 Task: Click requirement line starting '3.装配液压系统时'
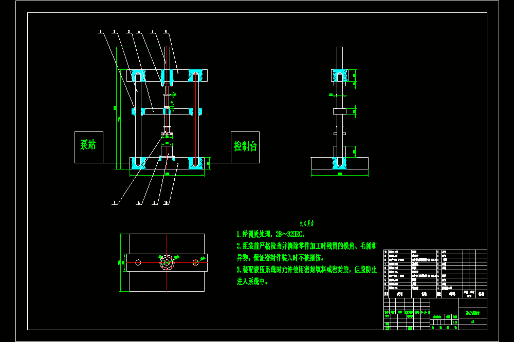[307, 270]
